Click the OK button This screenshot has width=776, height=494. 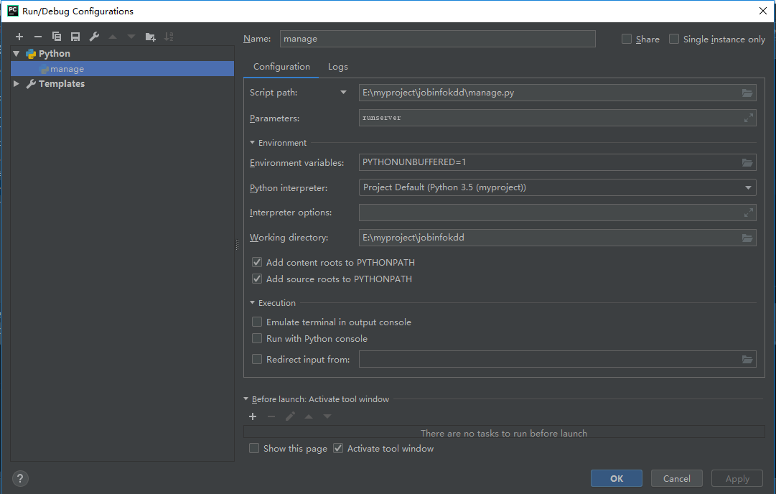click(x=617, y=478)
